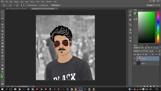Open the status bar info arrow
Image resolution: width=161 pixels, height=91 pixels.
34,86
